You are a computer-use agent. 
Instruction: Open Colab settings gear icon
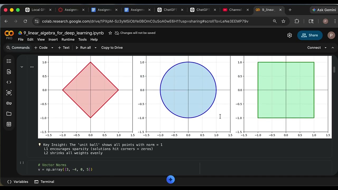tap(290, 35)
